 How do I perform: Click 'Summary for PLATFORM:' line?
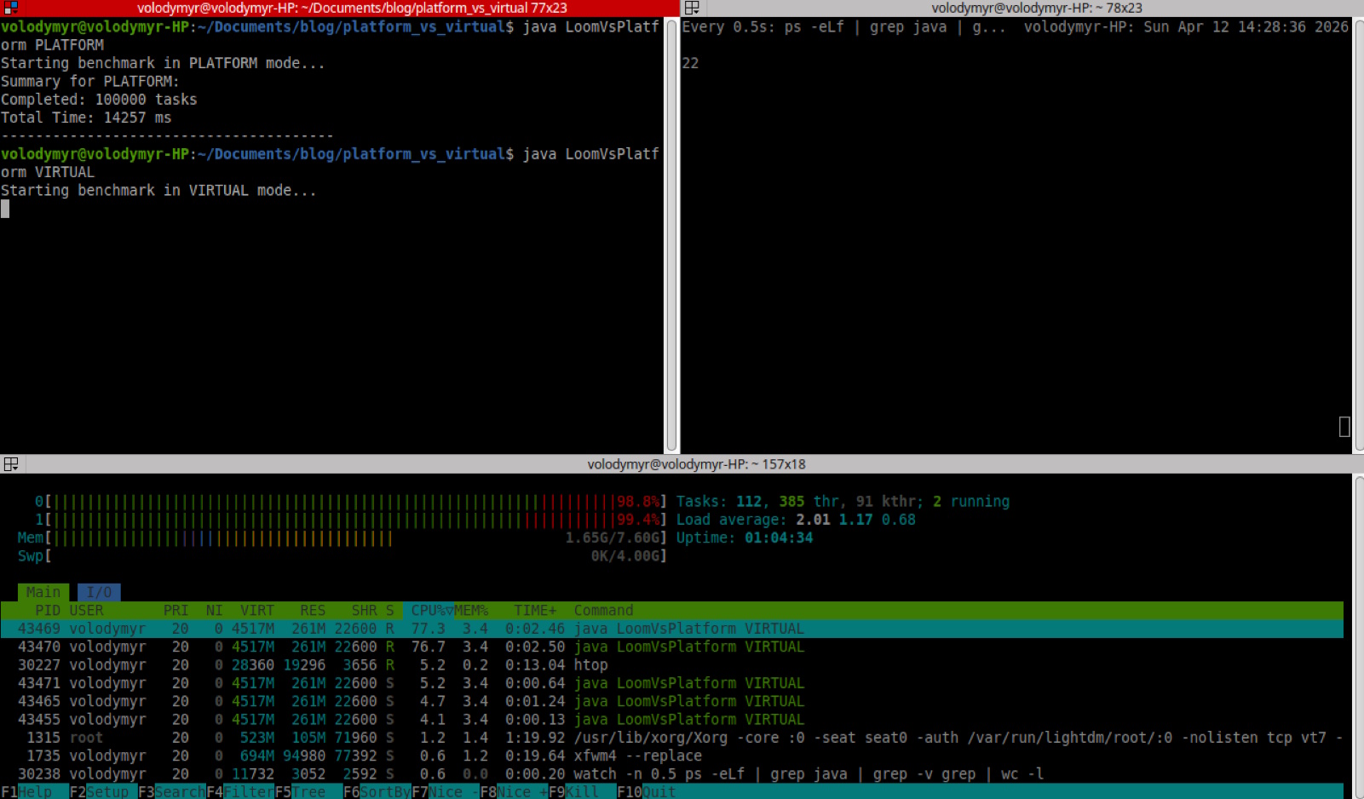[x=90, y=82]
